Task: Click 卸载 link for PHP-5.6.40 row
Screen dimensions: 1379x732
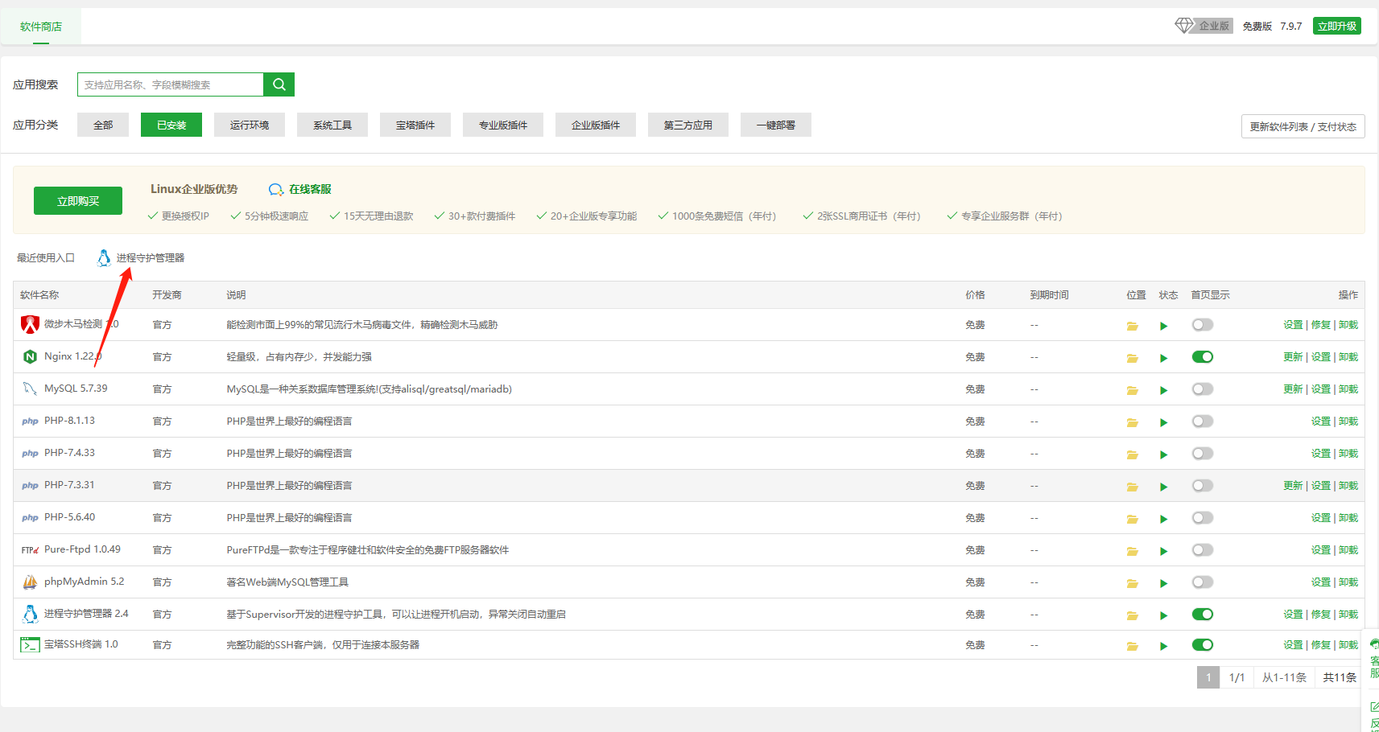Action: [x=1348, y=518]
